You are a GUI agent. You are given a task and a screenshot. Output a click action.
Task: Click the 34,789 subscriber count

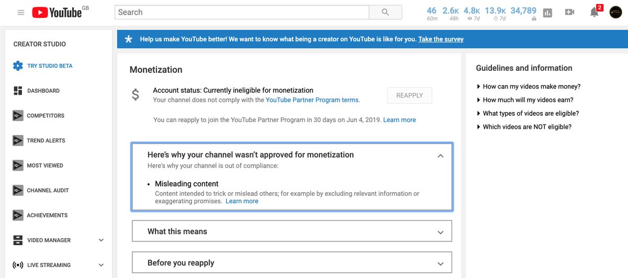pyautogui.click(x=524, y=13)
